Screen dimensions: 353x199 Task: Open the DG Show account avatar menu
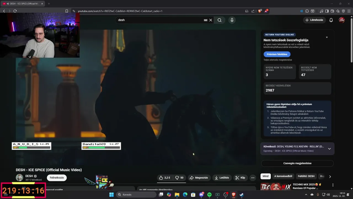pyautogui.click(x=342, y=20)
